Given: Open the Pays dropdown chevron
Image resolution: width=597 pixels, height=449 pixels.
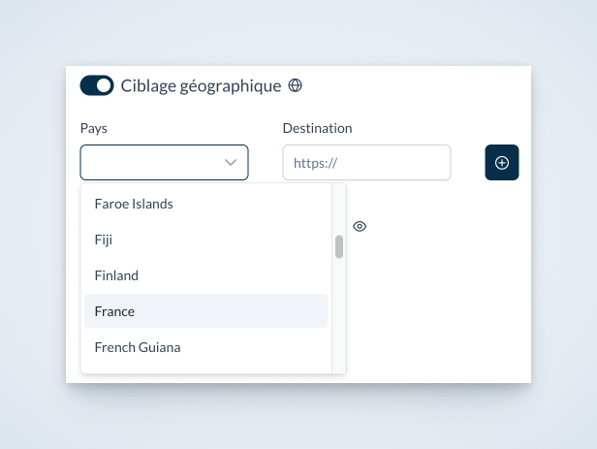Looking at the screenshot, I should point(231,163).
